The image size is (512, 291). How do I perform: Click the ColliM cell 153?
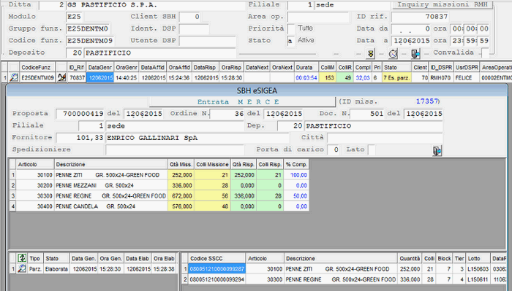point(327,78)
